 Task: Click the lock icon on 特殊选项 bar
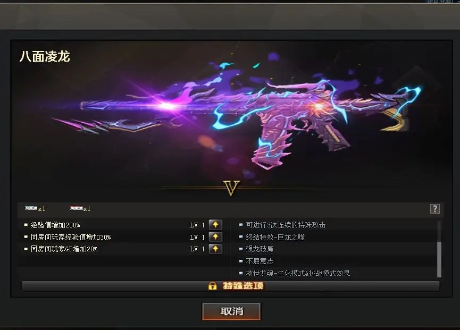pyautogui.click(x=212, y=286)
